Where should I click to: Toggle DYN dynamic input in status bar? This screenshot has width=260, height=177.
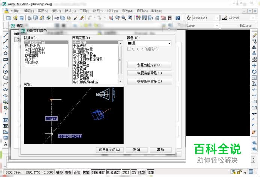tap(134, 172)
